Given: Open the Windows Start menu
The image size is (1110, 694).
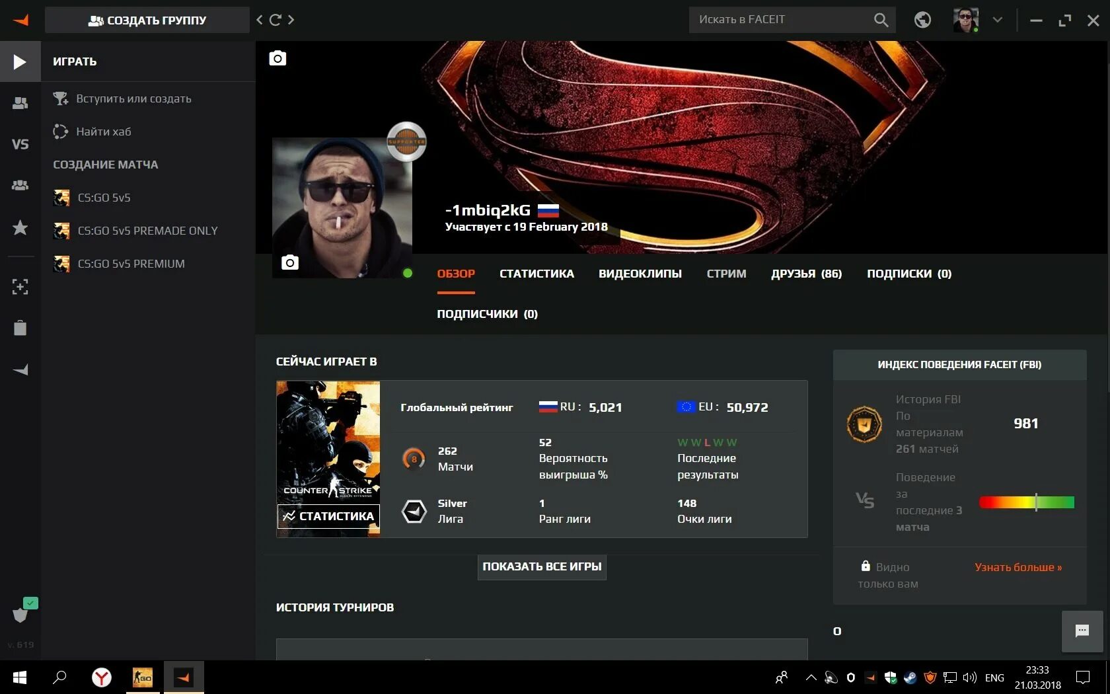Looking at the screenshot, I should (x=19, y=677).
